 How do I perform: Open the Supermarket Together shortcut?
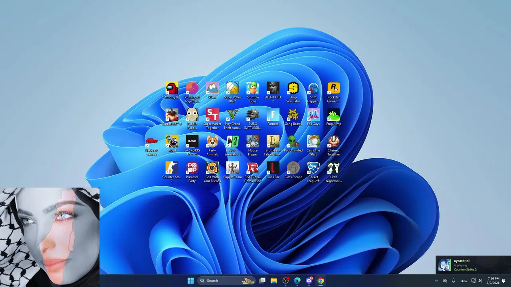click(212, 119)
